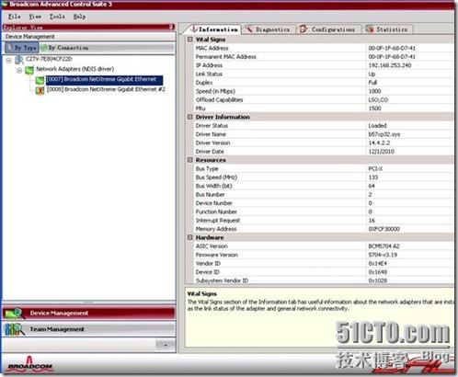
Task: Select [0007] Broadcom NetXtreme Gigabit Ethernet
Action: click(104, 80)
